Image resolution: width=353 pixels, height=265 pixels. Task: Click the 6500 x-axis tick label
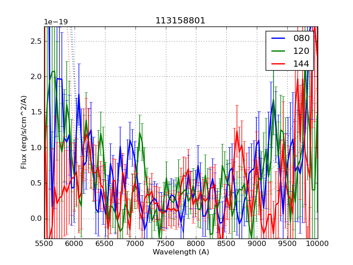(x=105, y=244)
